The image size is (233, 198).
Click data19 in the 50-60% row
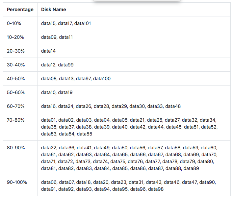65,92
